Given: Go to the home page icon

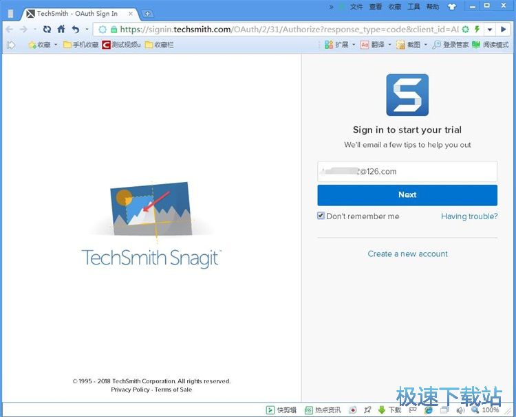Looking at the screenshot, I should [61, 30].
